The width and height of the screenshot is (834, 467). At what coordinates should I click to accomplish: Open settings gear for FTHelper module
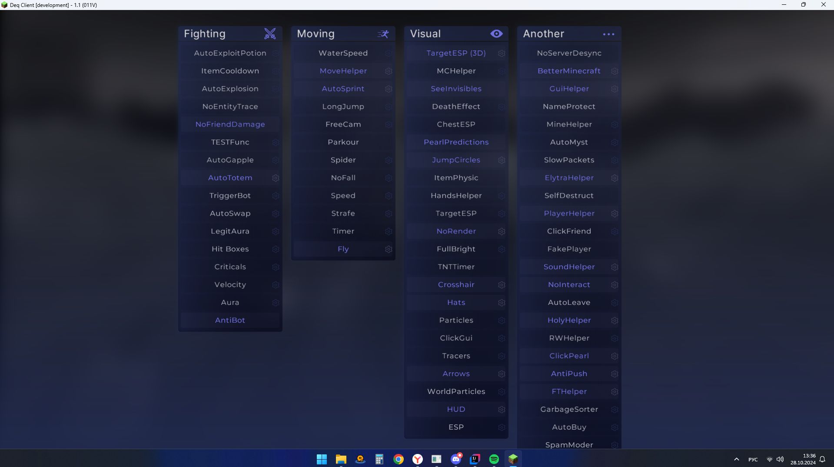coord(615,392)
